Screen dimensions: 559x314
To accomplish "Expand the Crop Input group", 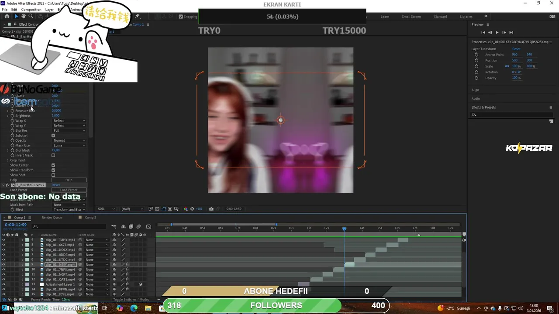I will pyautogui.click(x=7, y=160).
